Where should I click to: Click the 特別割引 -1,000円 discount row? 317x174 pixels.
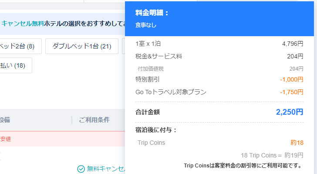[219, 79]
